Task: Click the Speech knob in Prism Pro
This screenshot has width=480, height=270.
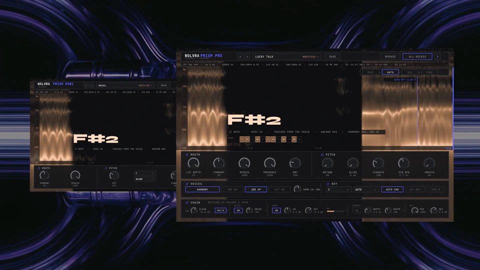Action: [x=244, y=163]
